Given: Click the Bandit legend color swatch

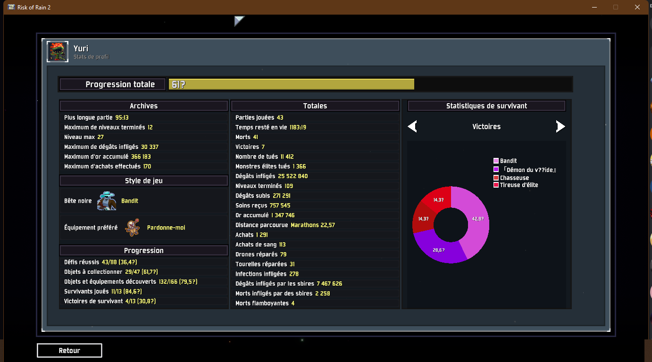Looking at the screenshot, I should (x=496, y=161).
